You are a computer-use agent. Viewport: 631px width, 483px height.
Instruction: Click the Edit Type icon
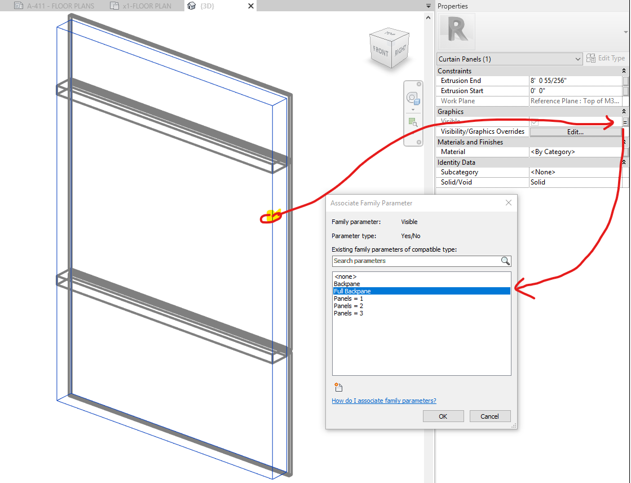591,58
